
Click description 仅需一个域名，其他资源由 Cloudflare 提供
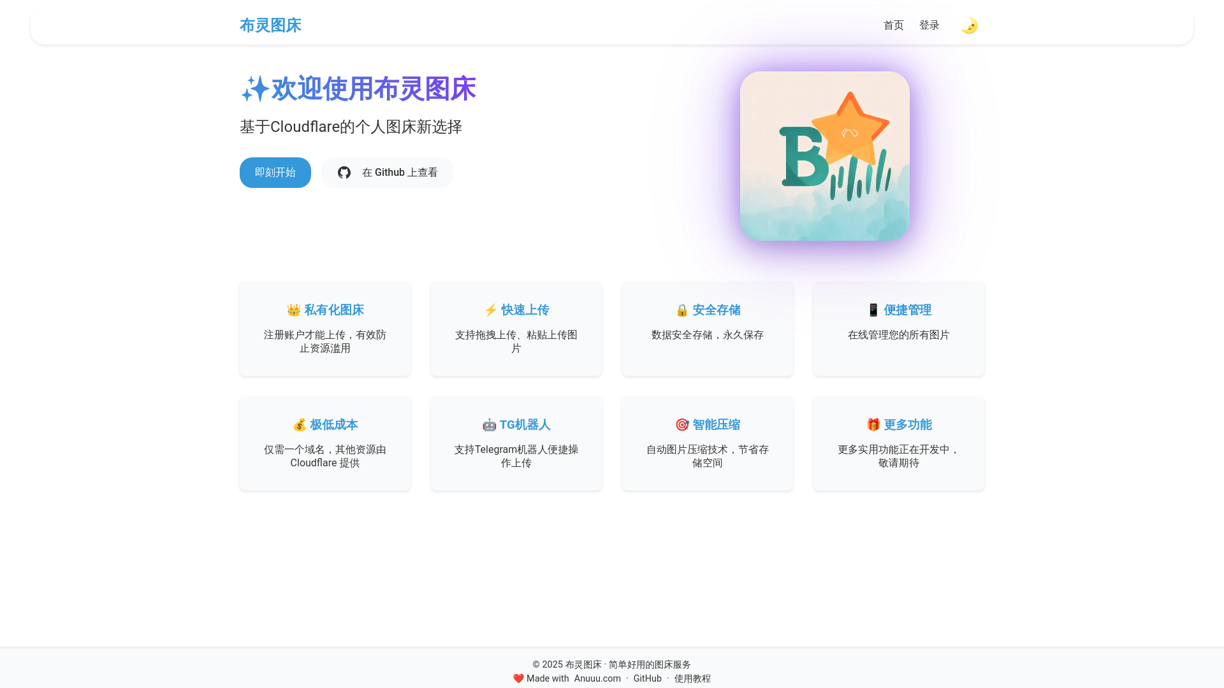(325, 456)
